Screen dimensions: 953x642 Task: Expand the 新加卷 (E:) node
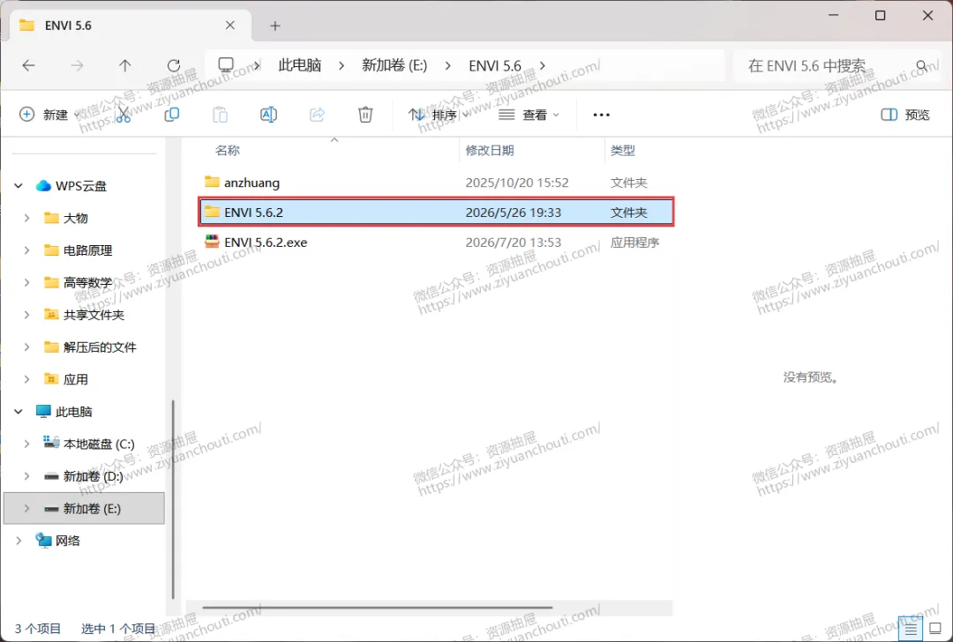coord(26,508)
